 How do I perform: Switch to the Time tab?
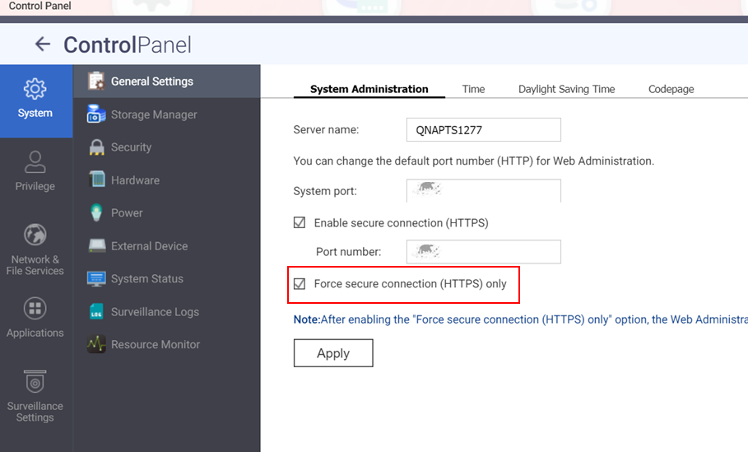pos(473,89)
